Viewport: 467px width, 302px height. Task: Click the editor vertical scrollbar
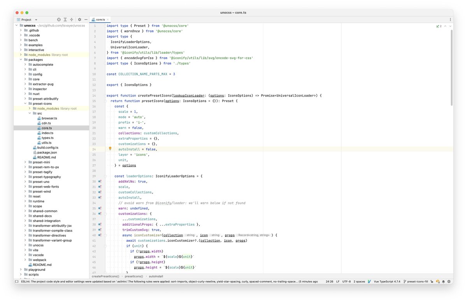451,68
